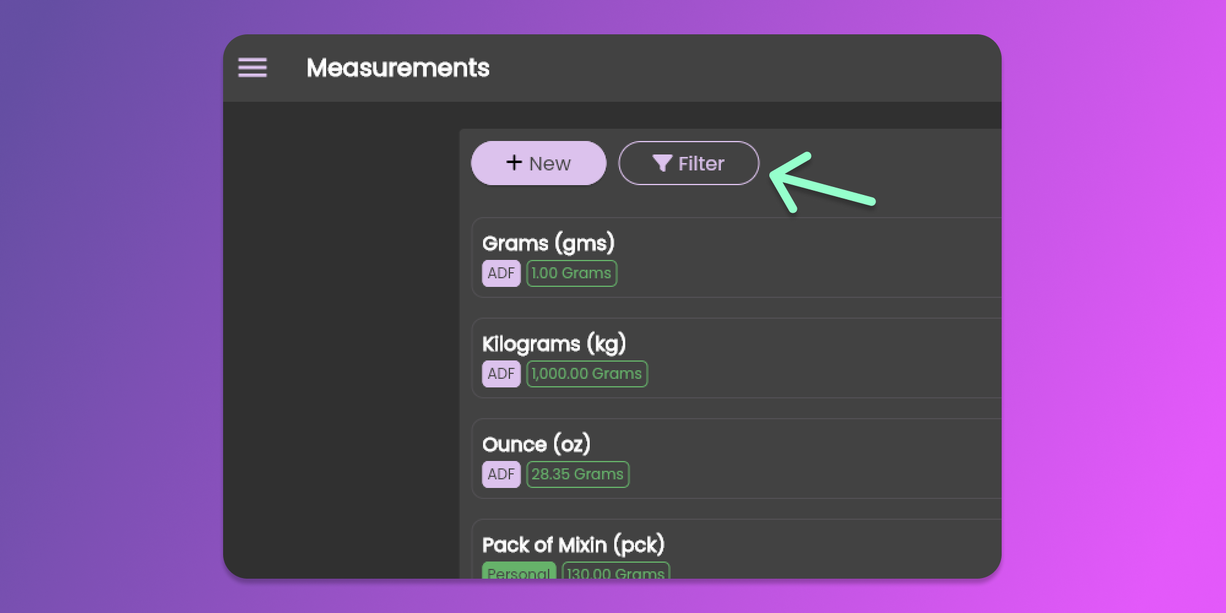Click the funnel icon on Filter button

click(662, 163)
